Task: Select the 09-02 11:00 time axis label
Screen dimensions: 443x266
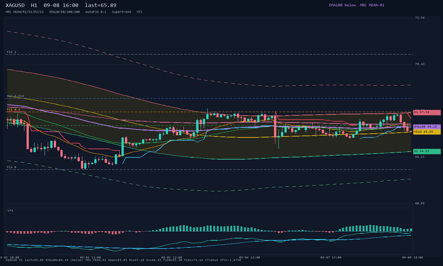Action: [90, 257]
